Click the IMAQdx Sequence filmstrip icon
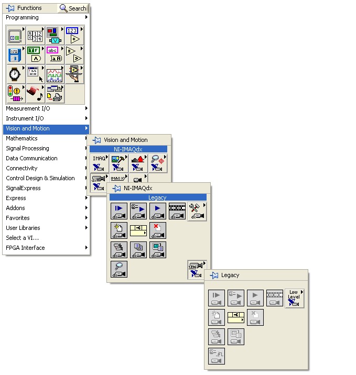This screenshot has width=356, height=375. pyautogui.click(x=177, y=211)
